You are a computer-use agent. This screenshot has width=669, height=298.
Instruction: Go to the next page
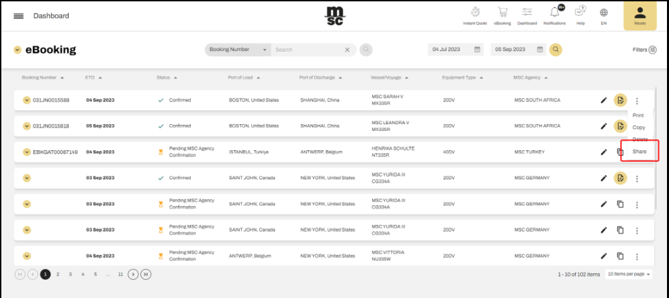click(133, 275)
